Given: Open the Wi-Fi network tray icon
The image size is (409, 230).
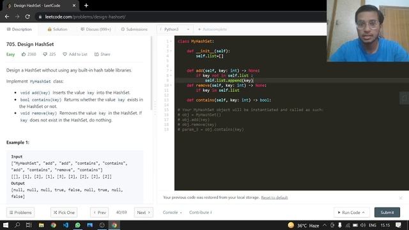Looking at the screenshot, I should [348, 226].
